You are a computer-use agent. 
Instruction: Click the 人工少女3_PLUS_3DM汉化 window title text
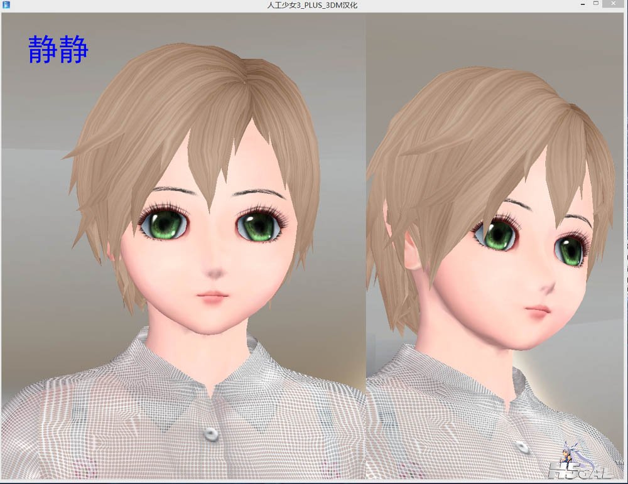tap(312, 5)
